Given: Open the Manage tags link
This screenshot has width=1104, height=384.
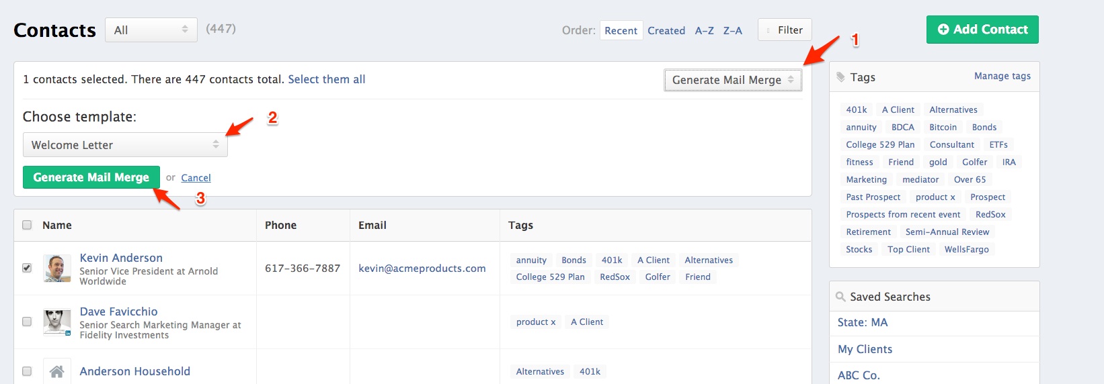Looking at the screenshot, I should (x=1002, y=77).
